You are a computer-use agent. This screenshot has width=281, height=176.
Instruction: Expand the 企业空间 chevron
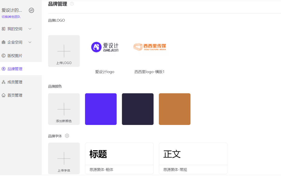(30, 42)
